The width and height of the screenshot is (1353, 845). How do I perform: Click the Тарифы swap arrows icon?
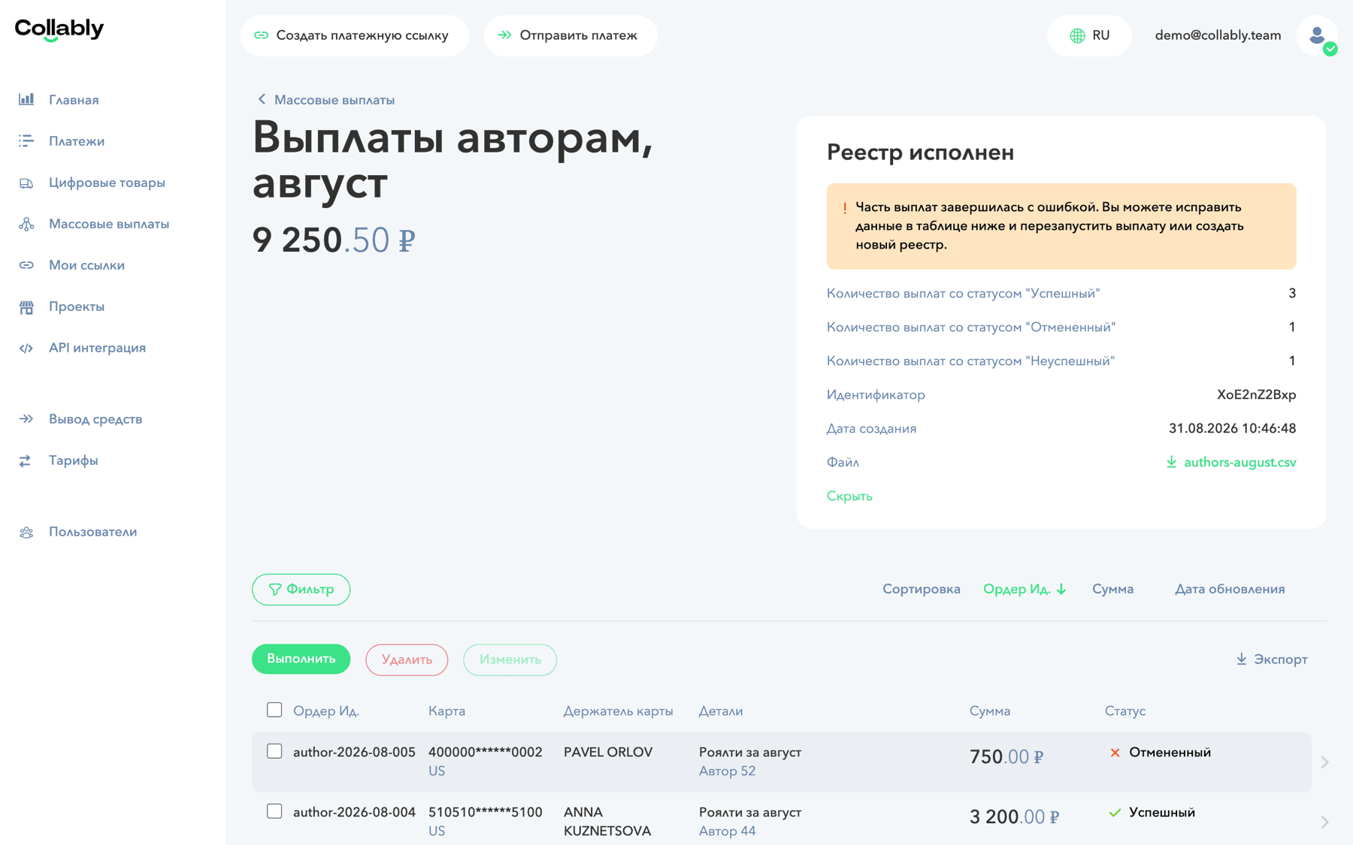coord(26,460)
